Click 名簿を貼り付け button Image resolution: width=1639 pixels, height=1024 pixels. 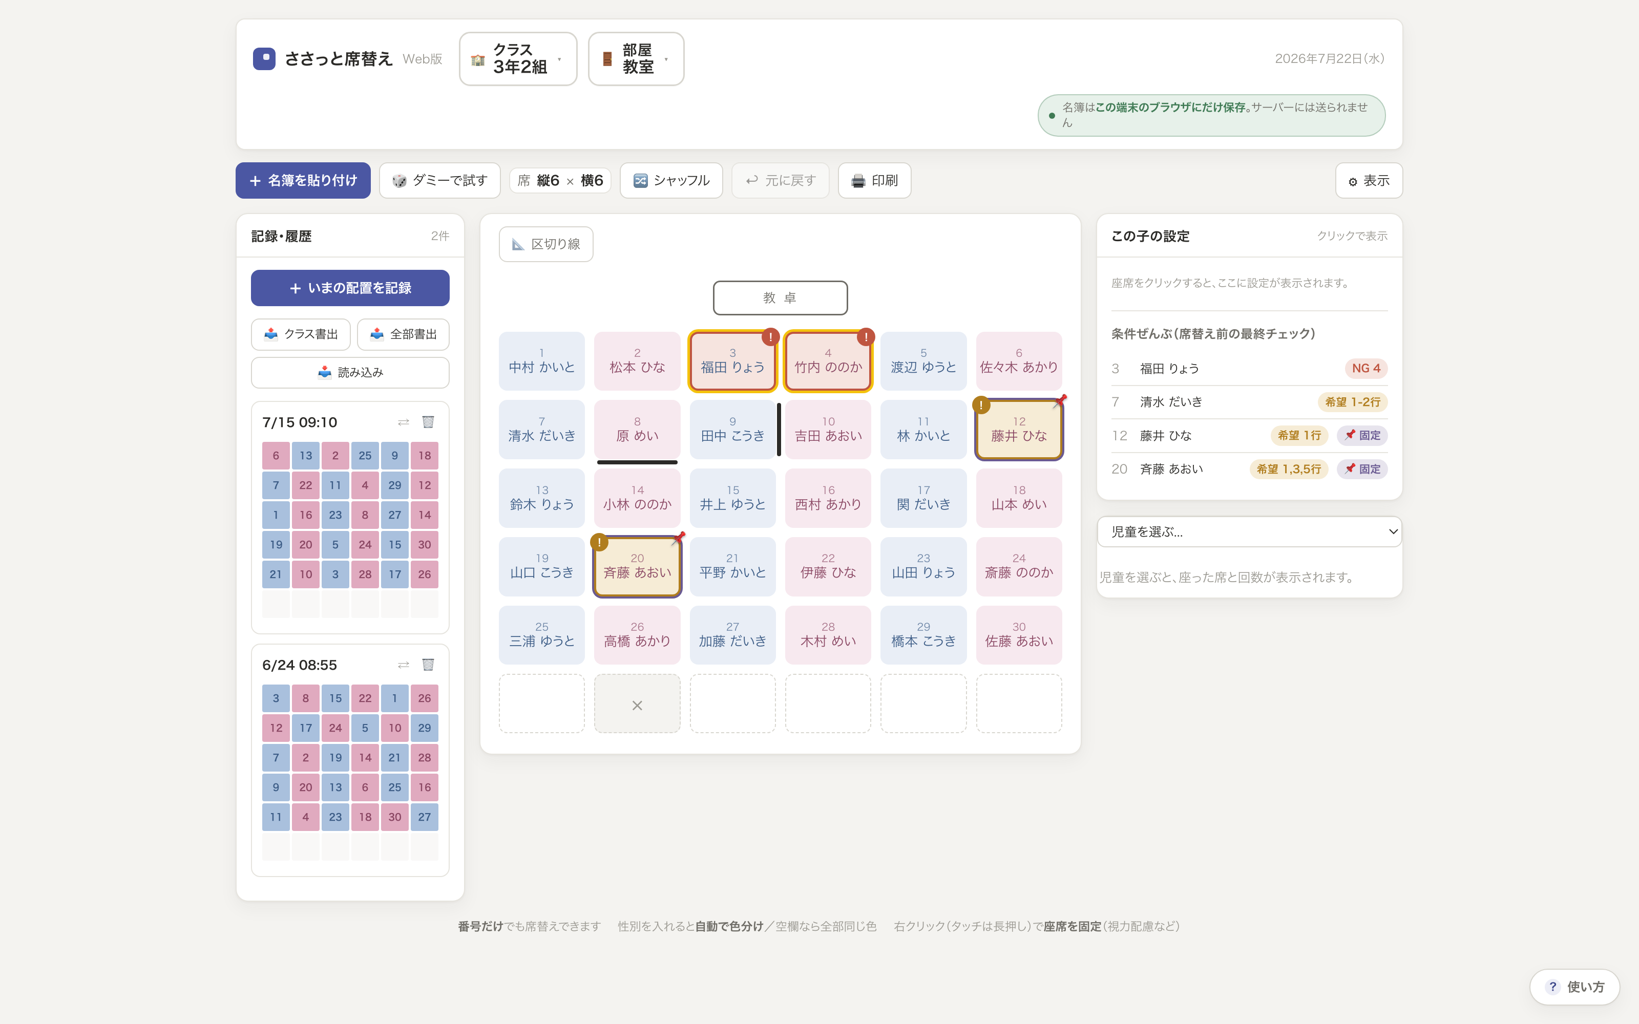pyautogui.click(x=303, y=181)
